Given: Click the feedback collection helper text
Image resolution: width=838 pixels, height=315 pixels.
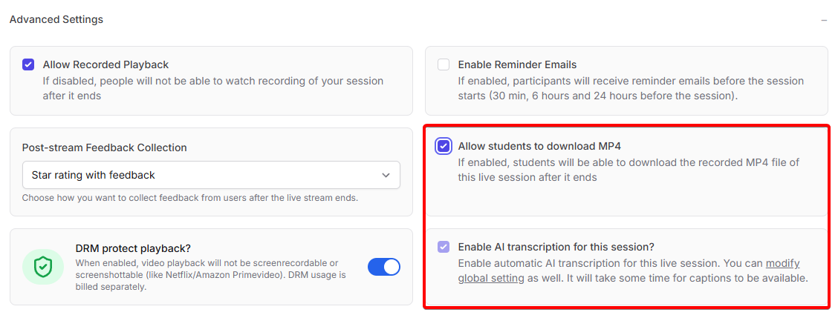Looking at the screenshot, I should point(189,198).
